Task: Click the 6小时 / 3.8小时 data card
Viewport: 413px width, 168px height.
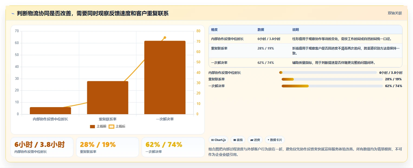Action: (x=42, y=147)
